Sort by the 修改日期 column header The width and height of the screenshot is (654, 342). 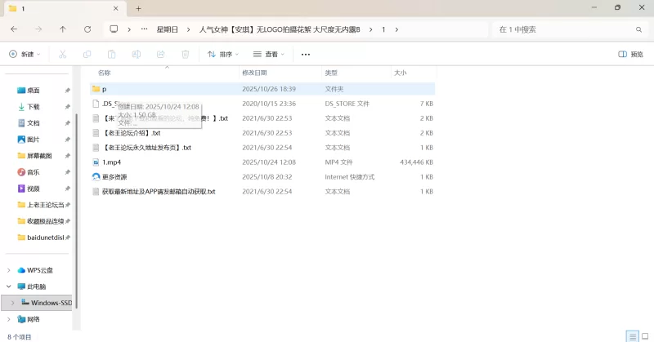253,73
